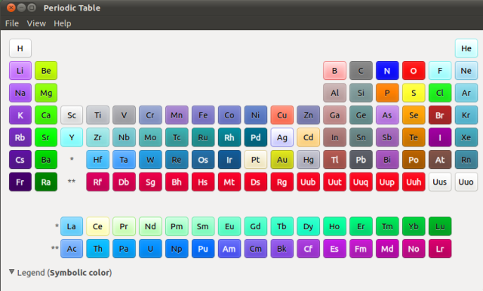Click the Silver Ag element
Screen dimensions: 483x291
pyautogui.click(x=281, y=137)
